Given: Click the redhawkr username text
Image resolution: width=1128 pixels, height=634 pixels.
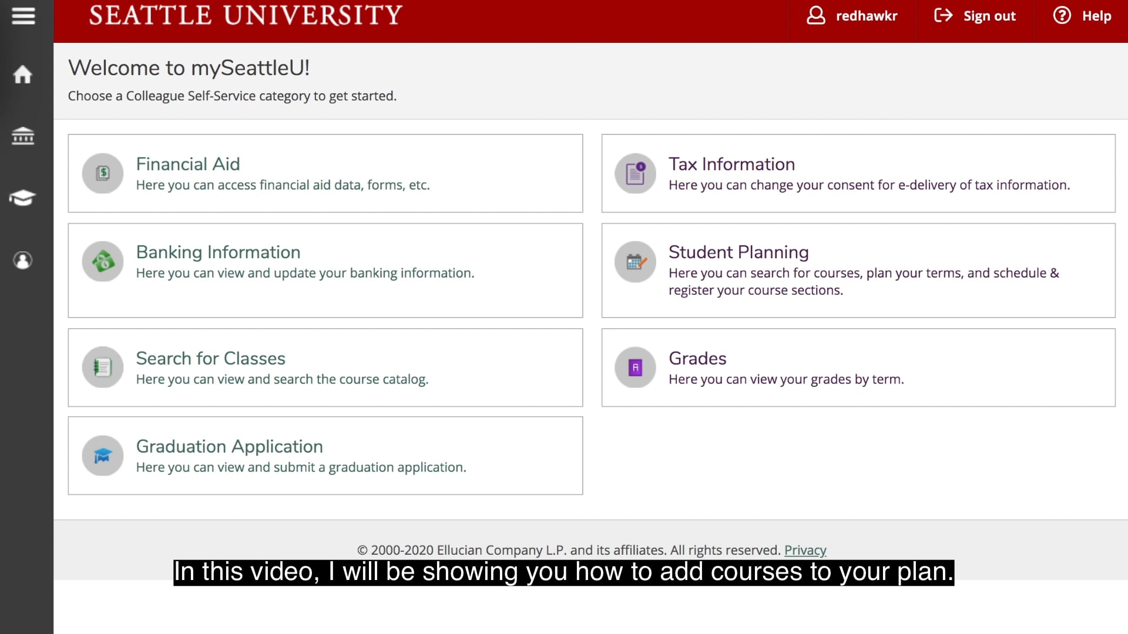Looking at the screenshot, I should pyautogui.click(x=867, y=16).
